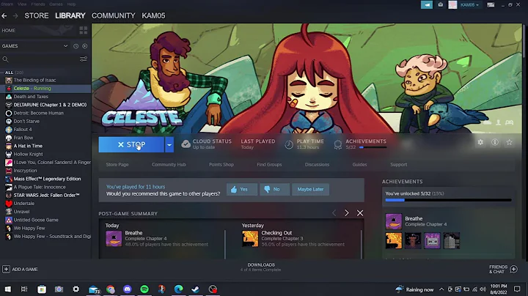Go back with the back arrow

coord(4,16)
